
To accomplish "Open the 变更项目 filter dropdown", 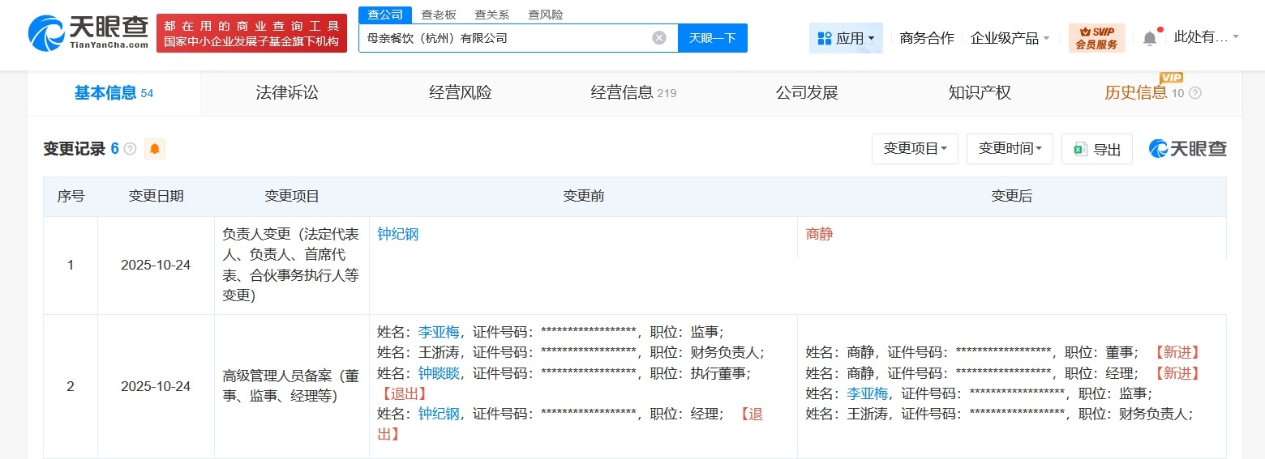I will [x=915, y=149].
